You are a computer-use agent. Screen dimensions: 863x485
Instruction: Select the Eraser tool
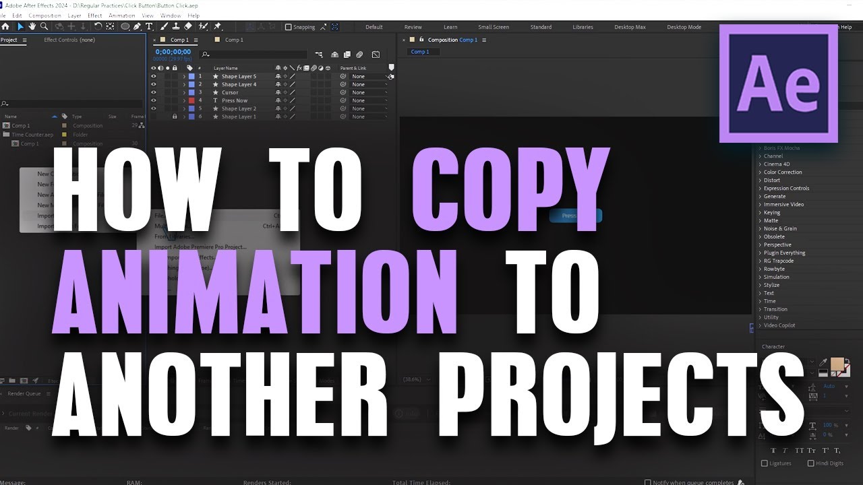coord(188,26)
